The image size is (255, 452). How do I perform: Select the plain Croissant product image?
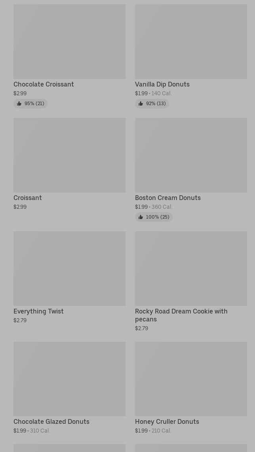pos(70,155)
